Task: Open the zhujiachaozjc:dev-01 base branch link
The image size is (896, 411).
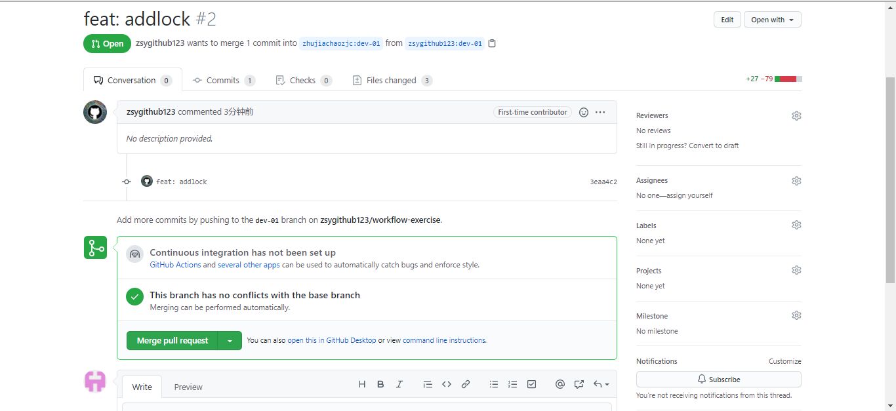Action: [341, 44]
